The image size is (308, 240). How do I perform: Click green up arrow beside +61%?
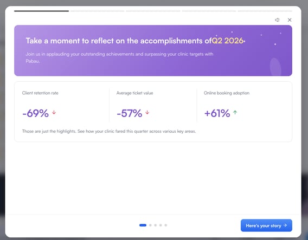(x=235, y=113)
